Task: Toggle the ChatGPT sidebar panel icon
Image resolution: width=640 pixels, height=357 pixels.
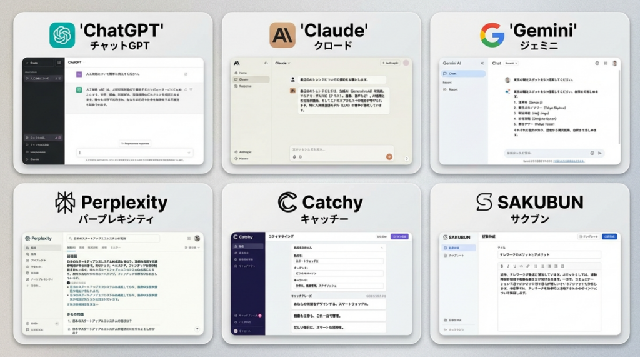Action: coord(59,63)
